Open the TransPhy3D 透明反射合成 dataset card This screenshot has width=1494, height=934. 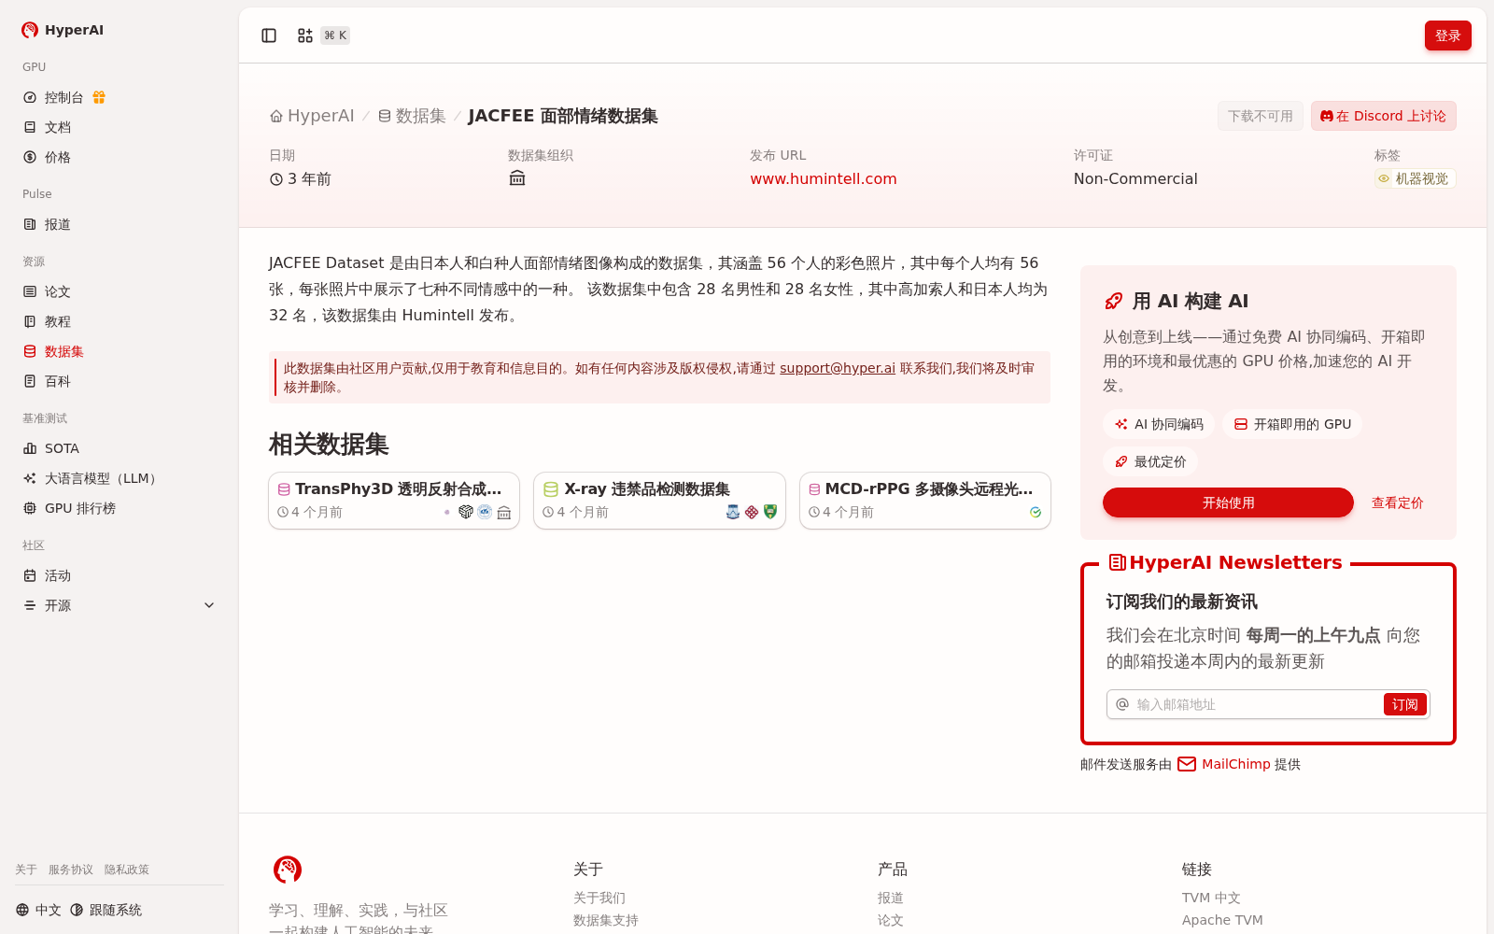[394, 501]
